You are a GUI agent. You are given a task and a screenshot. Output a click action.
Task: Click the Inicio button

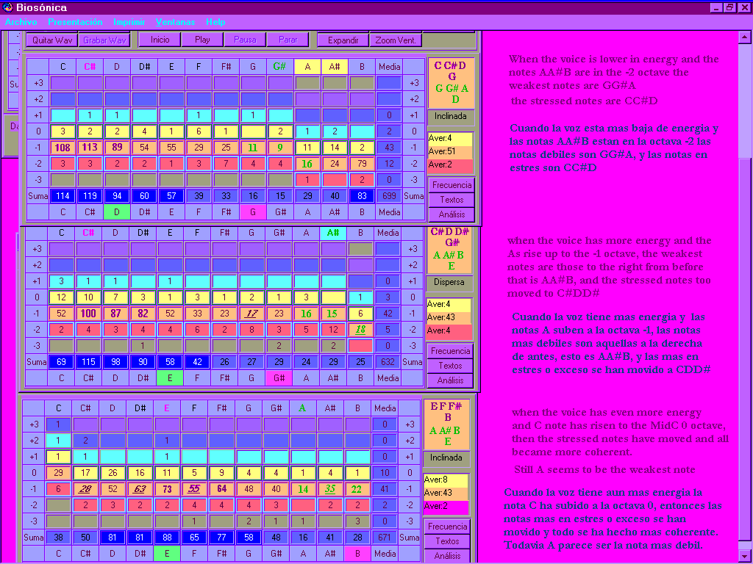(x=160, y=40)
